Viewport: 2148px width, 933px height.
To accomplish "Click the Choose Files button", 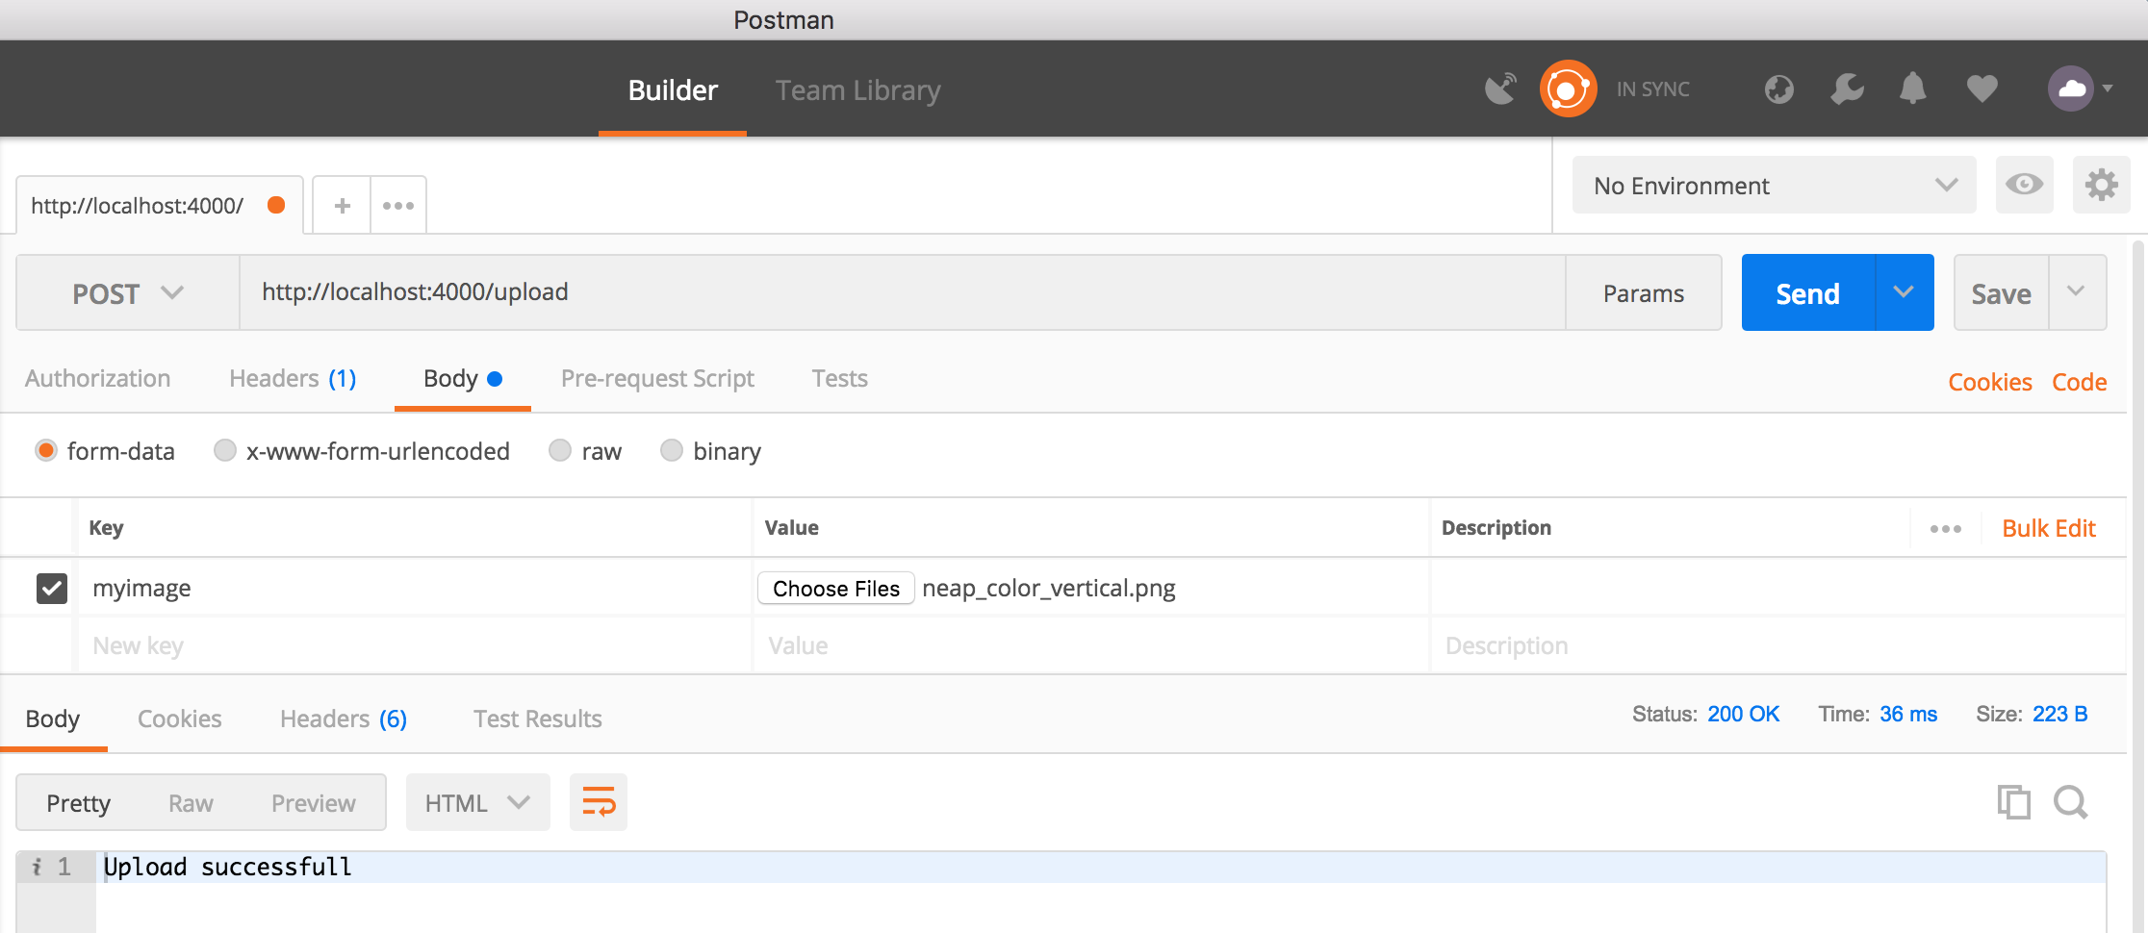I will pos(835,588).
